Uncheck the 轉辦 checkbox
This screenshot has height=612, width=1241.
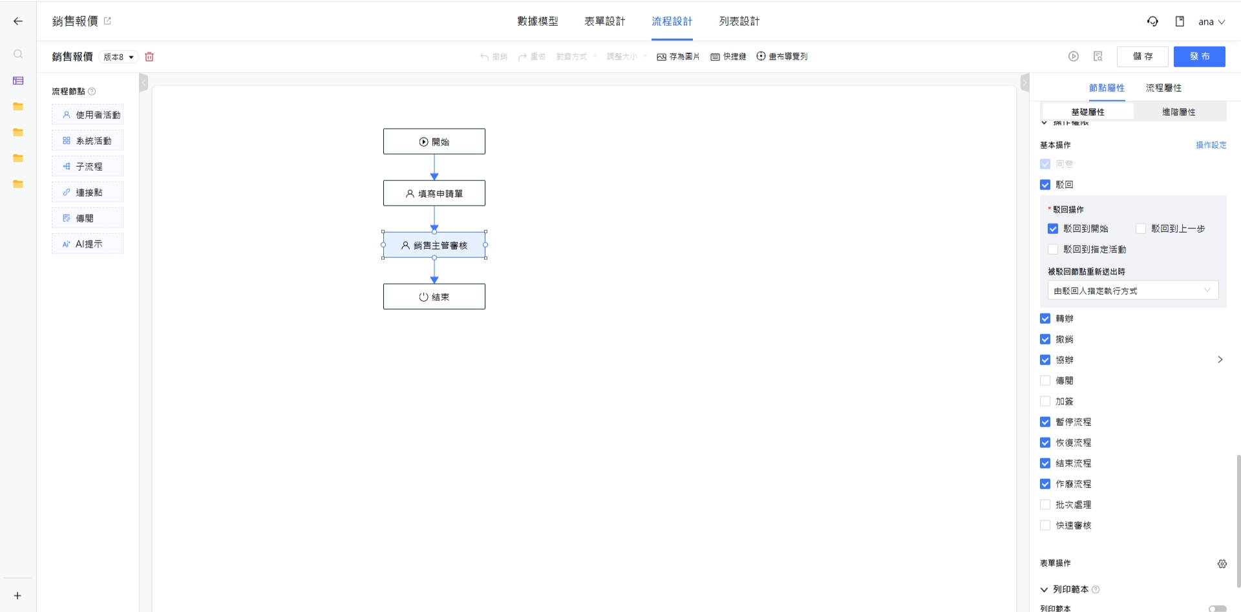coord(1045,319)
